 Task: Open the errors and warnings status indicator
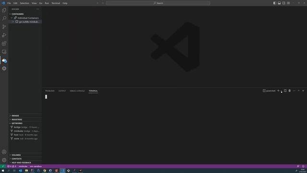tap(12, 166)
